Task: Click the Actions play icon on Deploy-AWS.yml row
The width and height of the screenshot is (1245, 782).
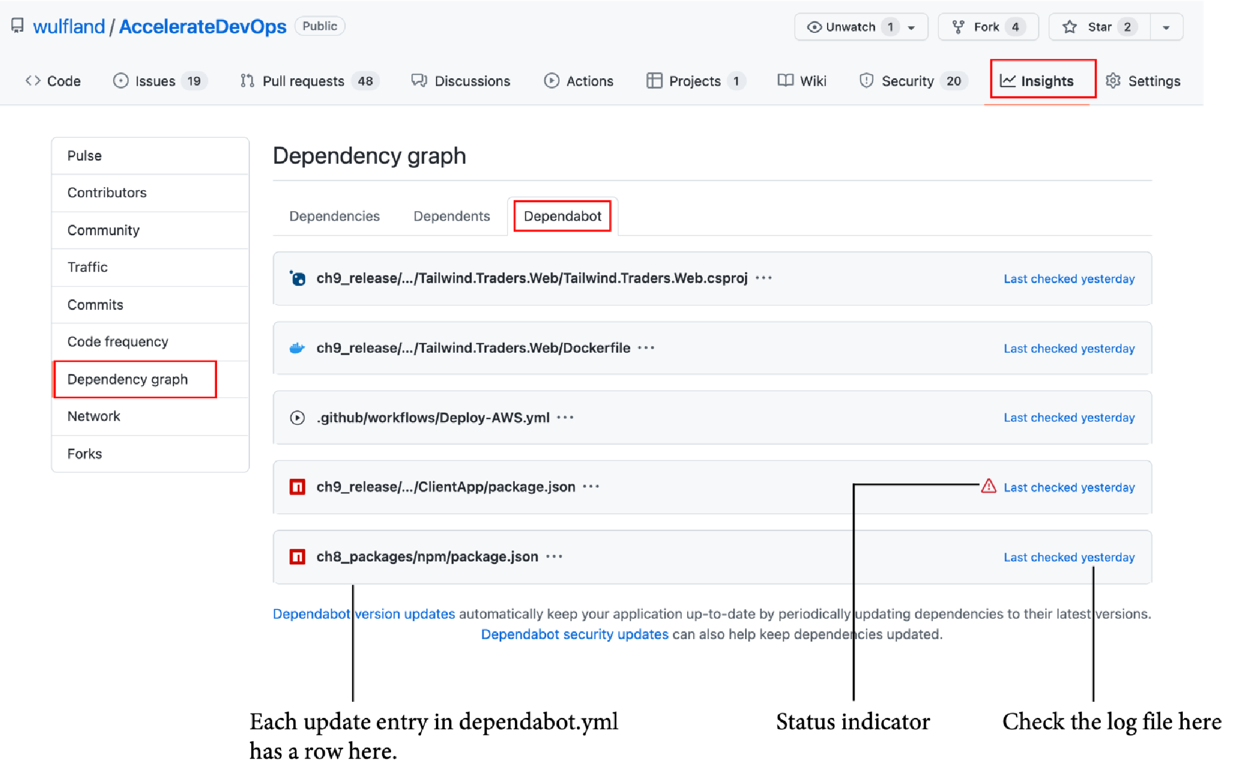Action: [297, 417]
